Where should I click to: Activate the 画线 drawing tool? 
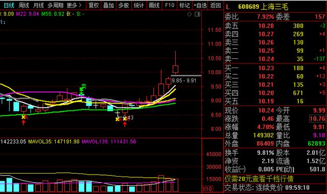click(x=154, y=5)
